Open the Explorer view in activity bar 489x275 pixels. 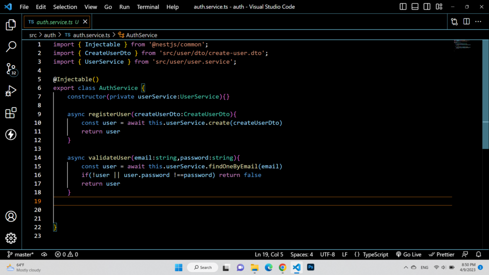click(11, 25)
